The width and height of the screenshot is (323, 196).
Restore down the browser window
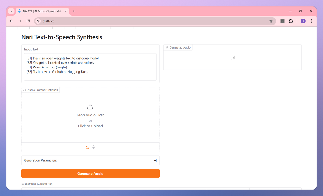click(x=301, y=11)
